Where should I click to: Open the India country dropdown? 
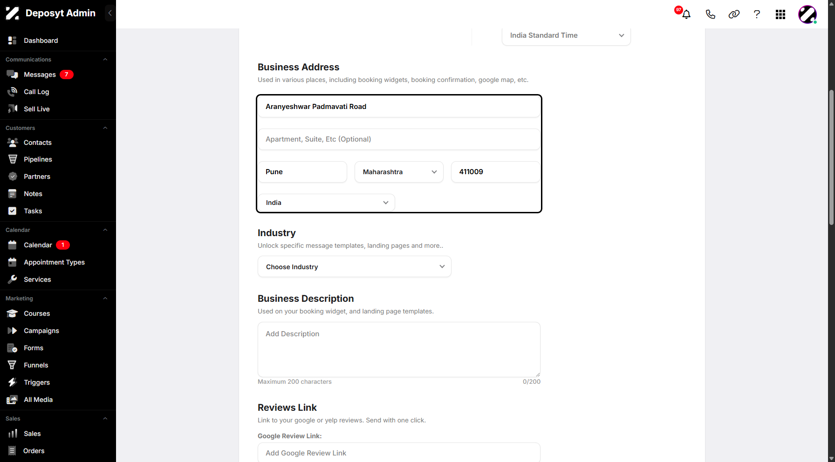pyautogui.click(x=326, y=203)
